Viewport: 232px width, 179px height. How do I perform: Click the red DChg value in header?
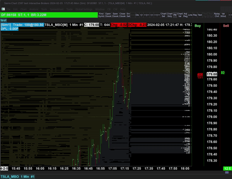click(137, 25)
